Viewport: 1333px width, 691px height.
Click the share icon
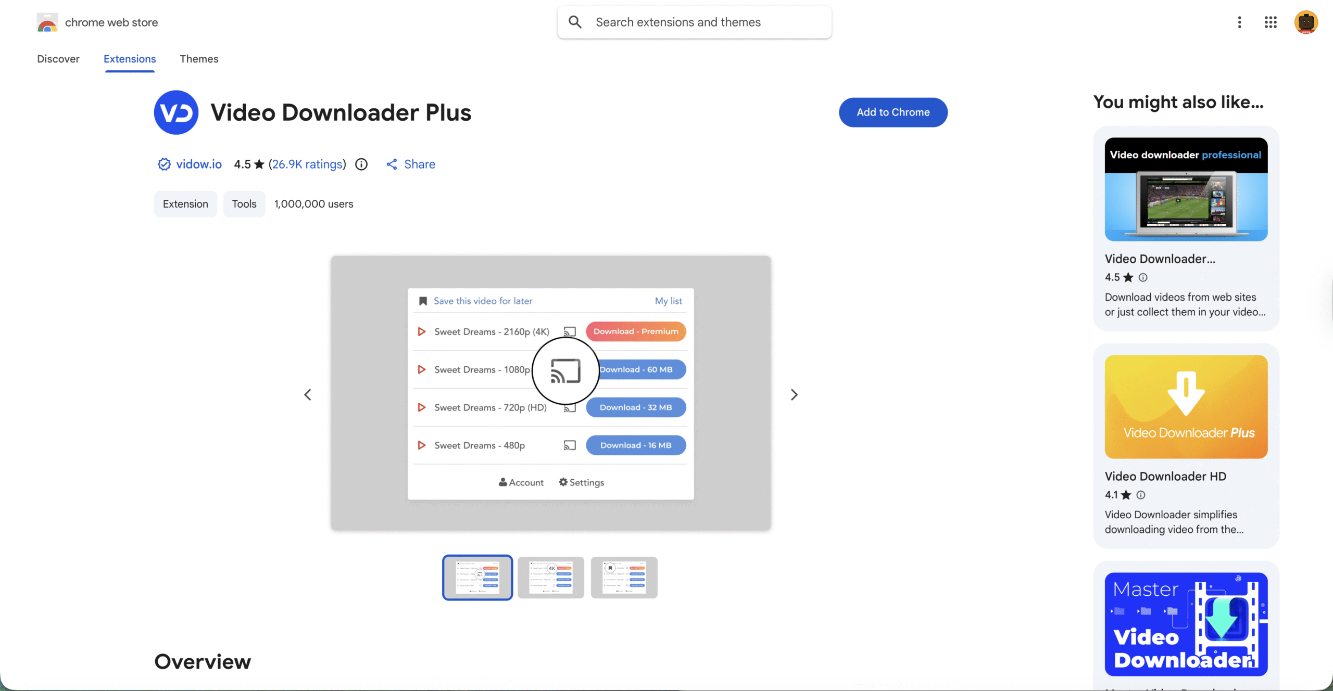point(392,164)
